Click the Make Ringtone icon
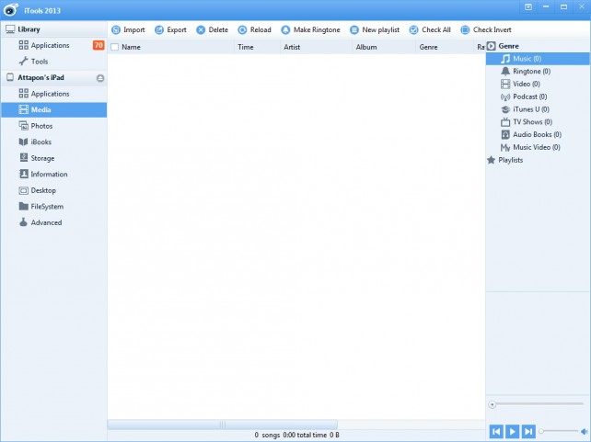The width and height of the screenshot is (591, 442). (285, 29)
